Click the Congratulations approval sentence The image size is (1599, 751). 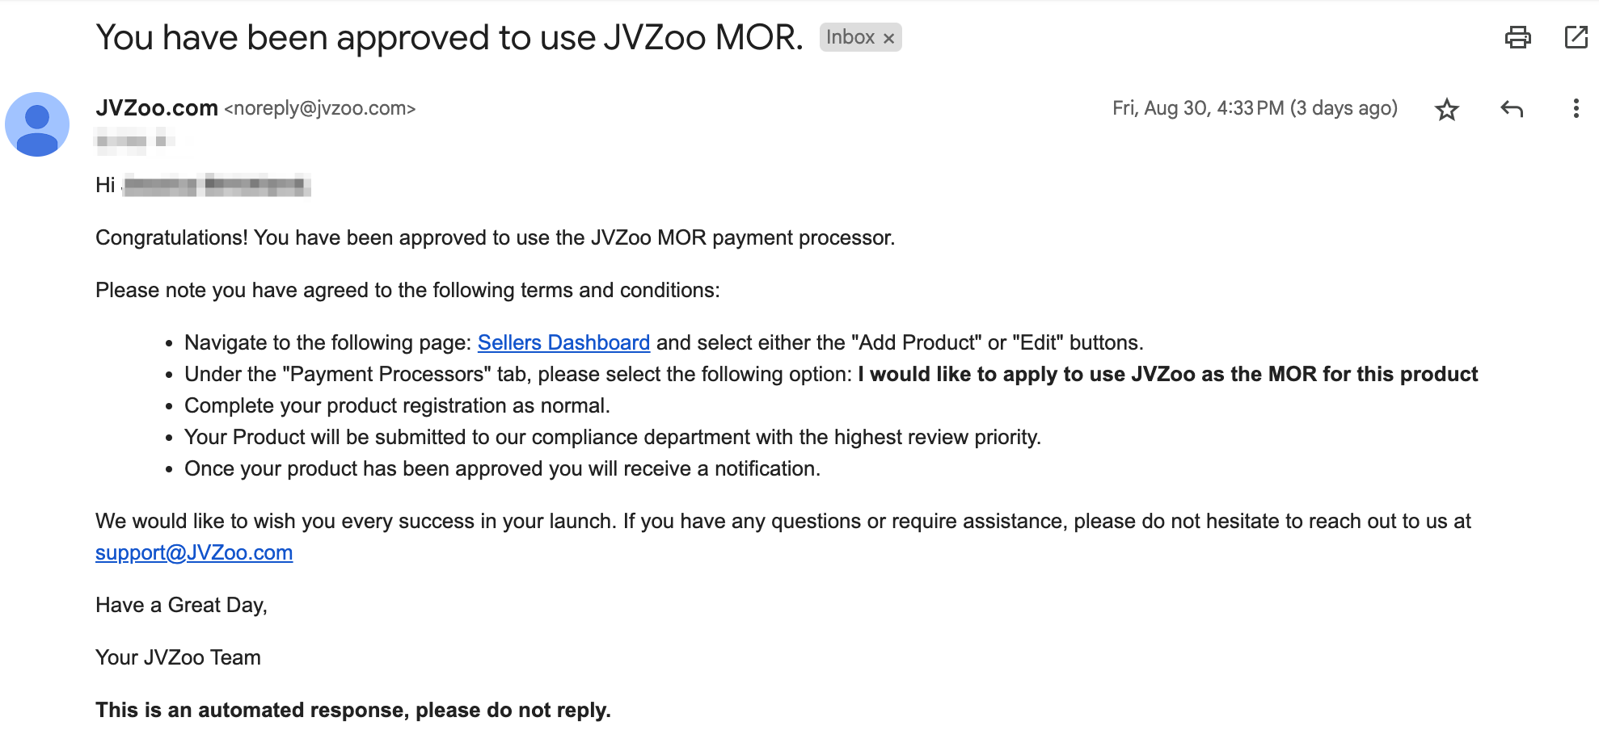tap(496, 237)
